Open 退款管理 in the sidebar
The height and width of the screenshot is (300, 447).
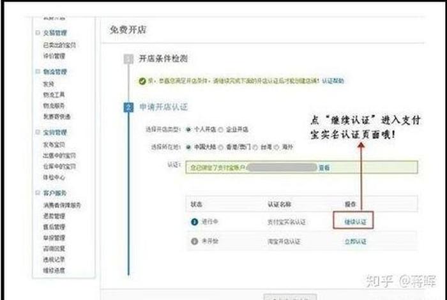click(x=54, y=216)
